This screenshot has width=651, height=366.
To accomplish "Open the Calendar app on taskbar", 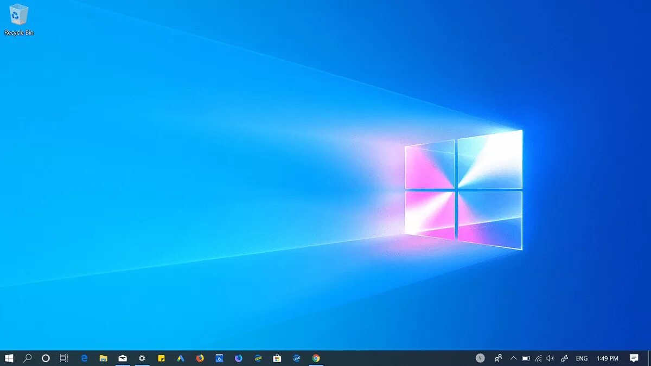I will point(219,358).
